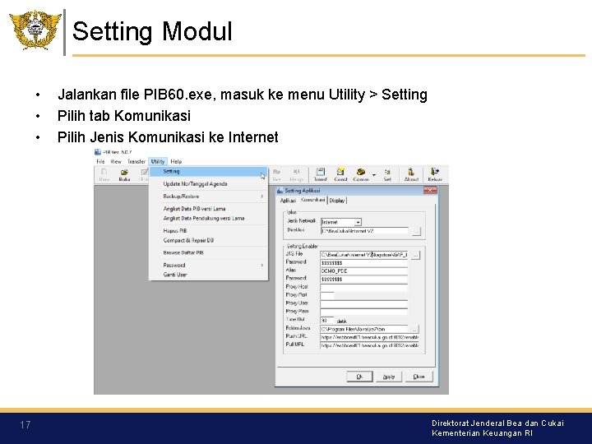Close the Setting Aplikasi dialog

[x=430, y=190]
